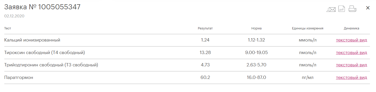
Task: Click the Единицы измерения column header
Action: point(308,28)
